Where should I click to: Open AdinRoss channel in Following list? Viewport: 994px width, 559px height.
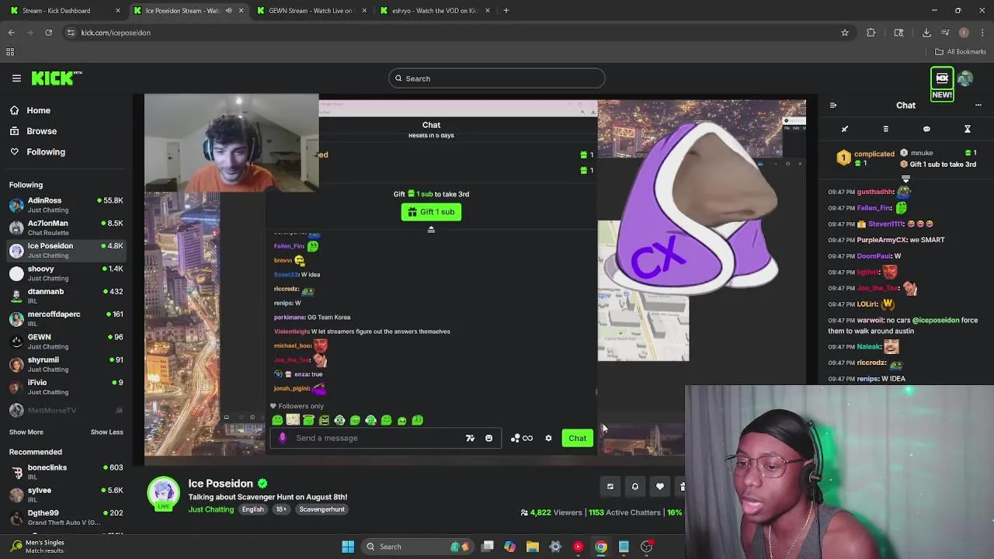pos(66,205)
